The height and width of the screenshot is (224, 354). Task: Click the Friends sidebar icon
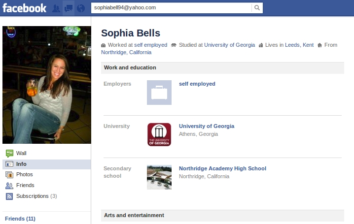point(9,186)
